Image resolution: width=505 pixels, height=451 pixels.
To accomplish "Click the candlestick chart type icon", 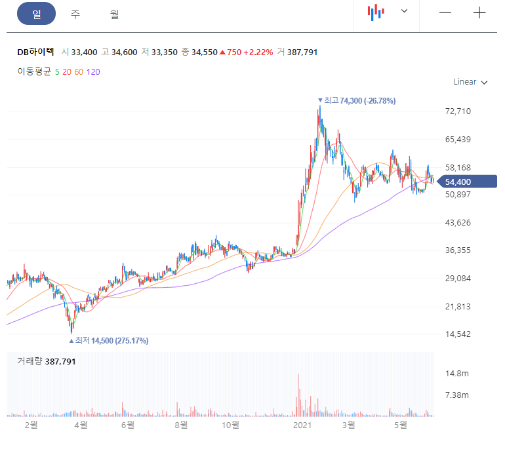I will [376, 12].
